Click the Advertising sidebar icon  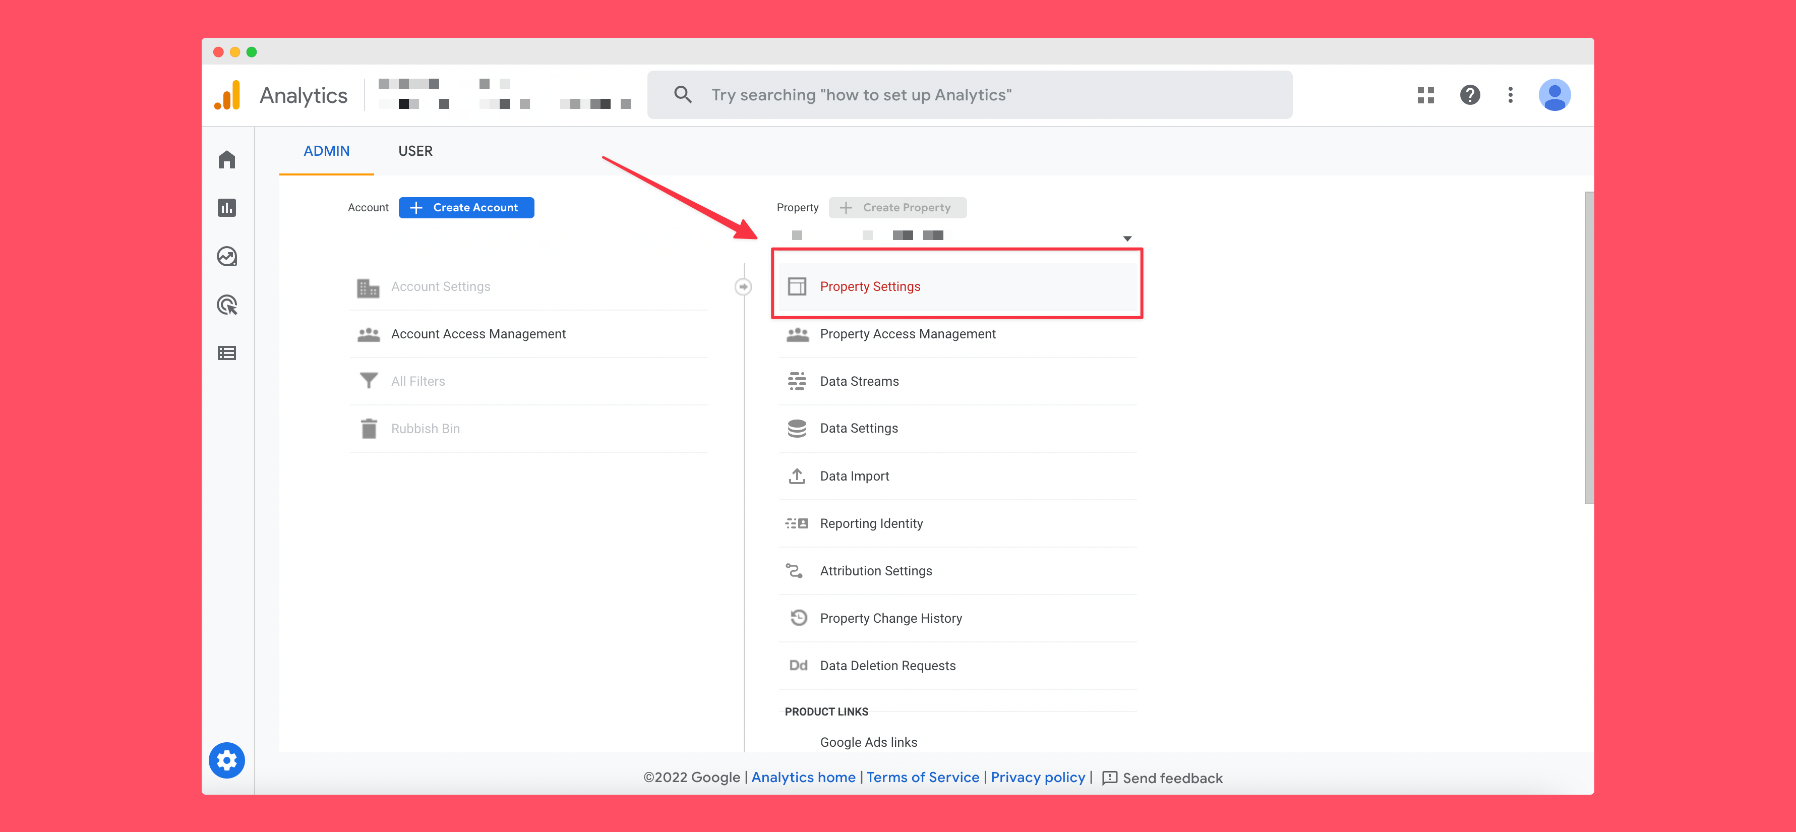(226, 306)
